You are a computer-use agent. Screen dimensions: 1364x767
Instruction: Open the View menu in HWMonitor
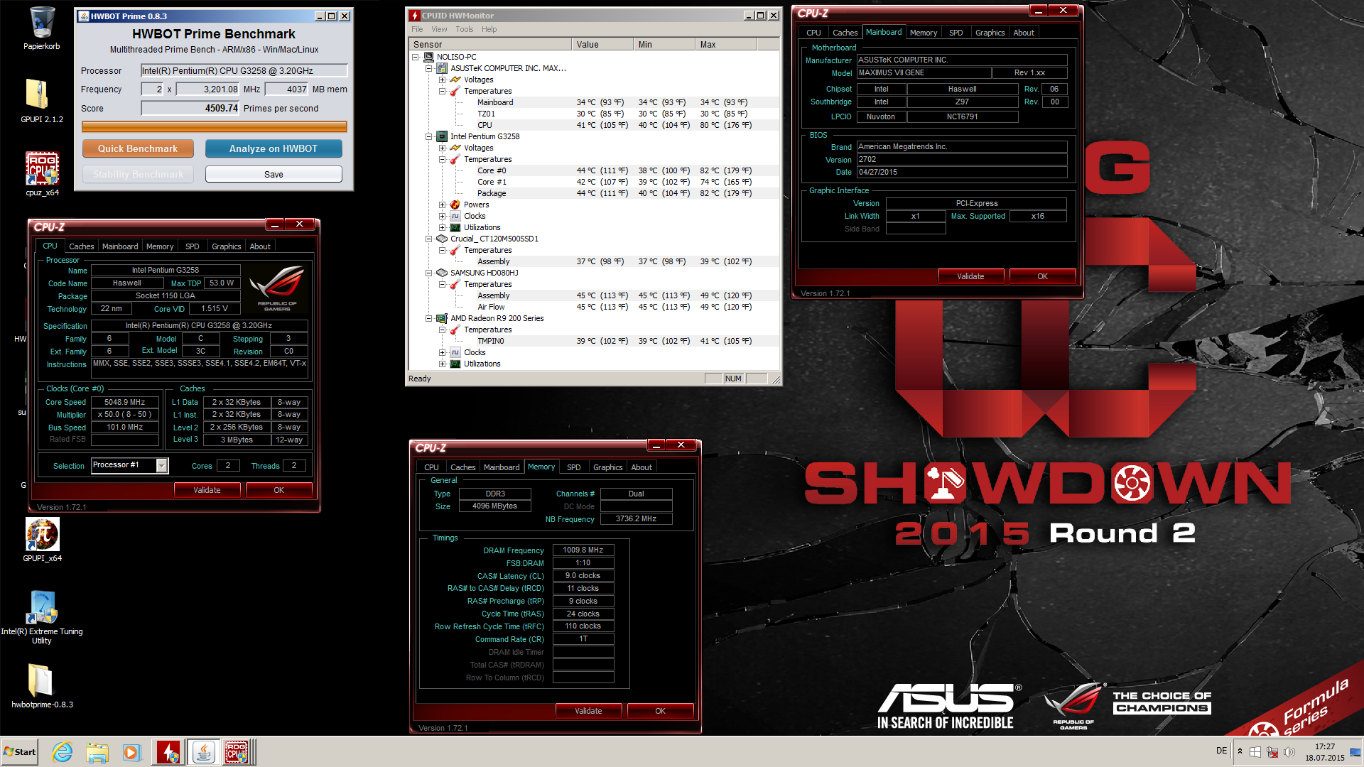click(439, 29)
